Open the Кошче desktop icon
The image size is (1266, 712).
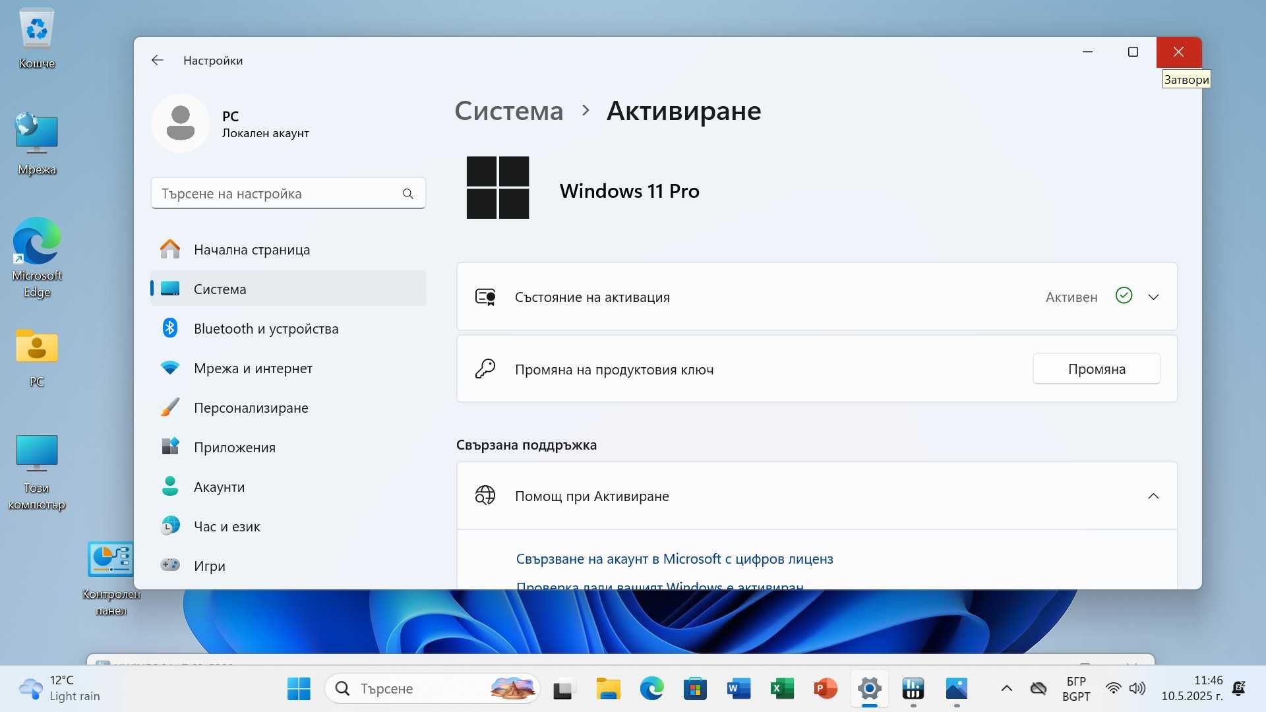click(37, 38)
